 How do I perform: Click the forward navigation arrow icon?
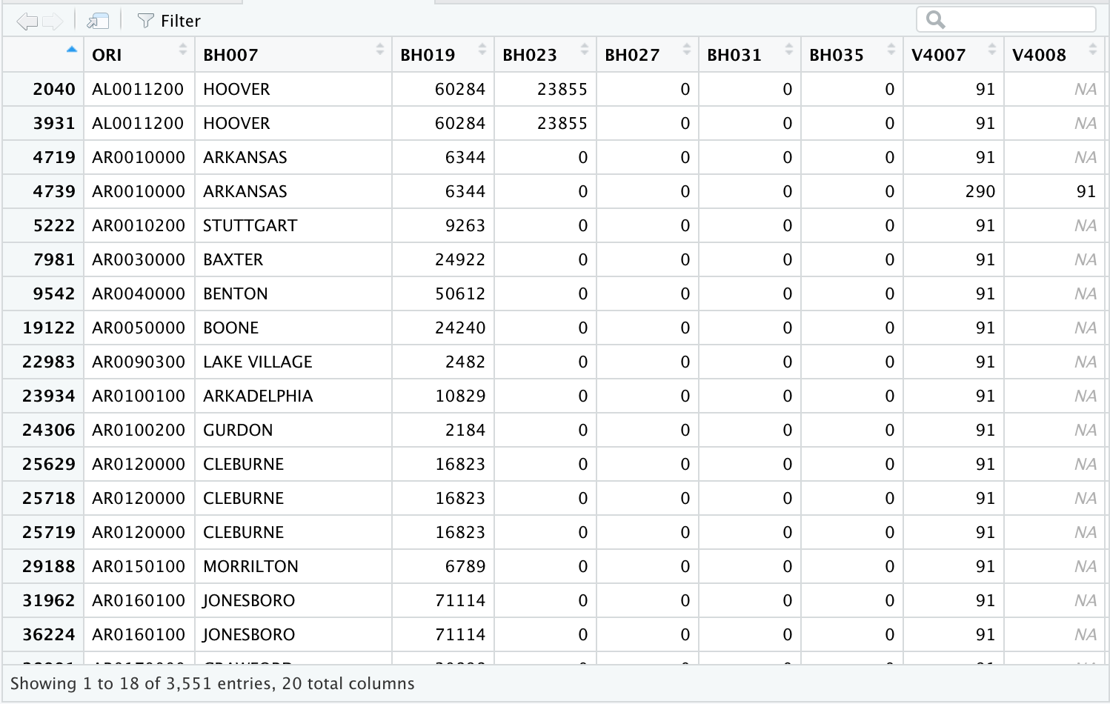(53, 21)
